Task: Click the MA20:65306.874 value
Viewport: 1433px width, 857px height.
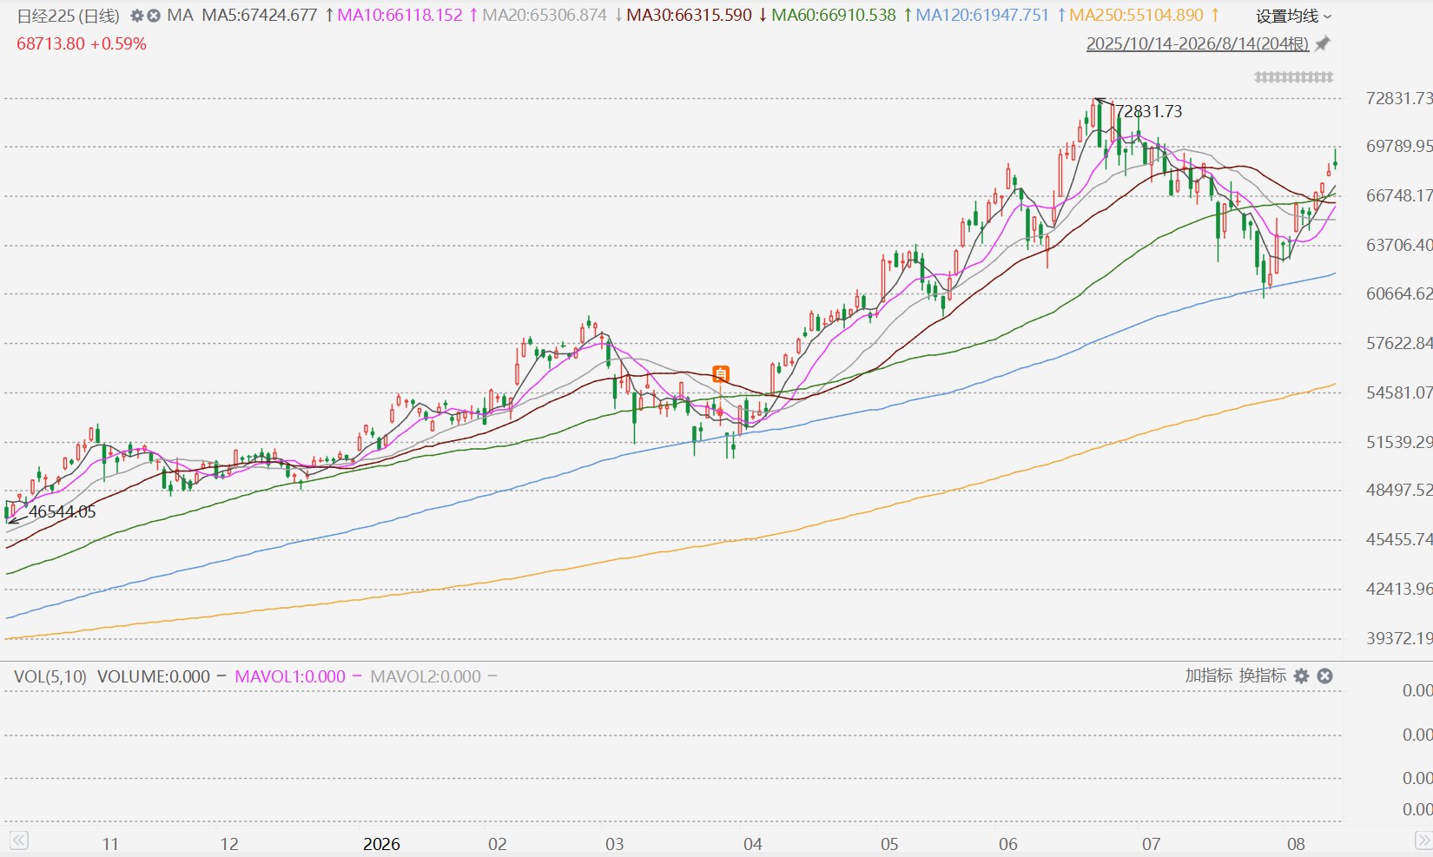Action: [545, 16]
